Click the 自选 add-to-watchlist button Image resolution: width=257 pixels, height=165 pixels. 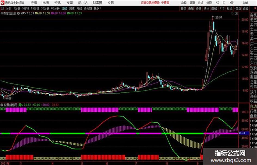(x=237, y=8)
